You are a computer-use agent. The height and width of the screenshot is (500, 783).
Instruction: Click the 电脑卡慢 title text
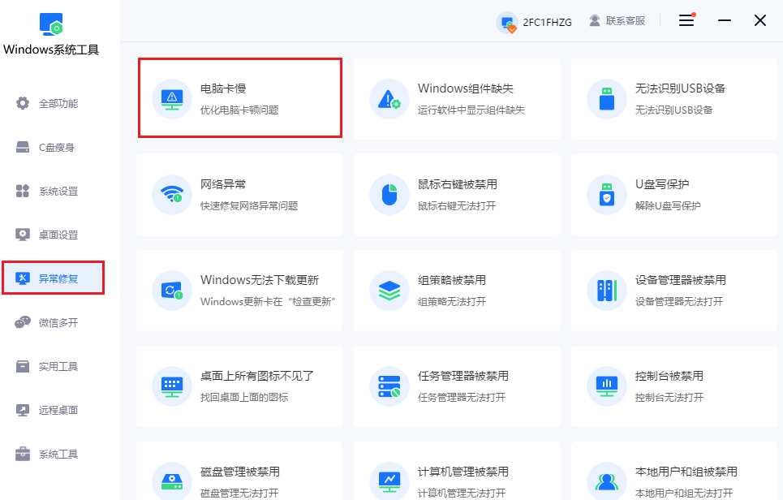222,88
